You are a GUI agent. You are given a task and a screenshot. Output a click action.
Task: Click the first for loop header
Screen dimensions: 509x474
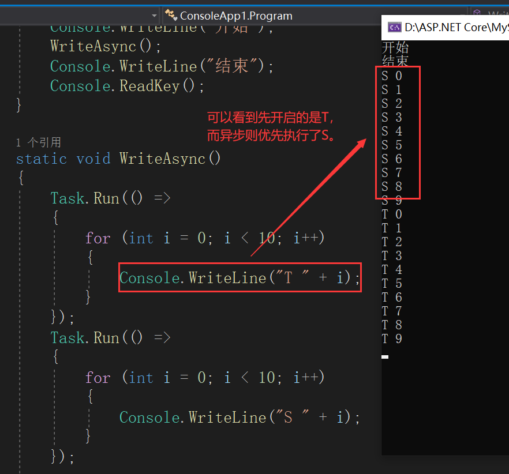205,238
